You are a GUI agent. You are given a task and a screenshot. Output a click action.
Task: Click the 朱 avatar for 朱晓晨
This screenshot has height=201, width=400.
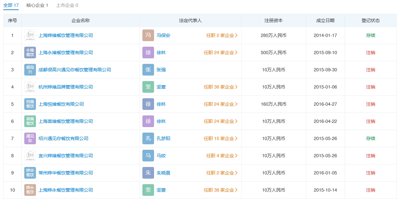tap(148, 173)
